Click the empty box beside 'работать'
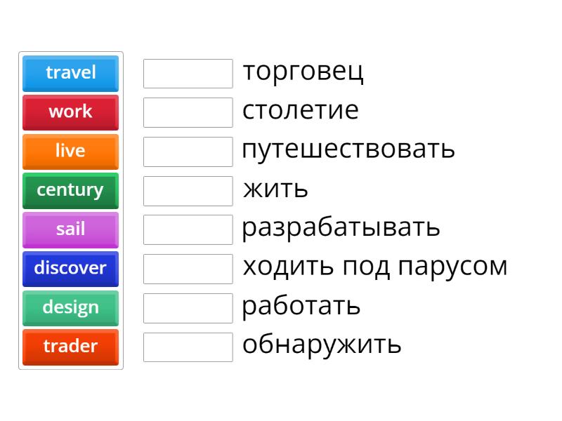 188,308
